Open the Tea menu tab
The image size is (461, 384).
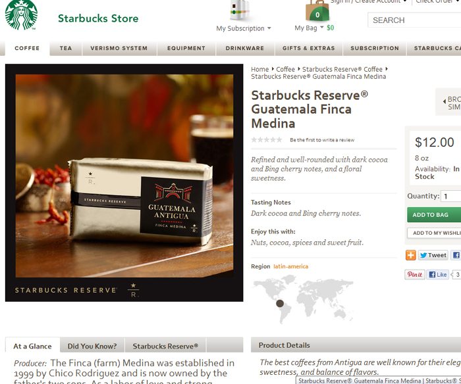coord(66,48)
